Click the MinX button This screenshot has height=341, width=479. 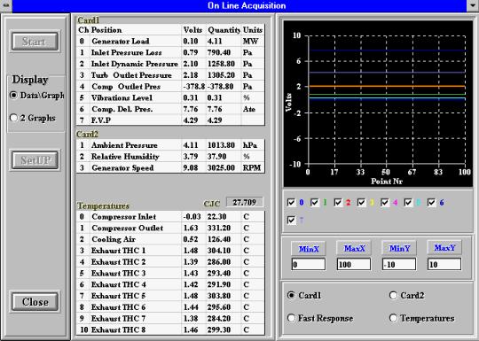coord(309,249)
